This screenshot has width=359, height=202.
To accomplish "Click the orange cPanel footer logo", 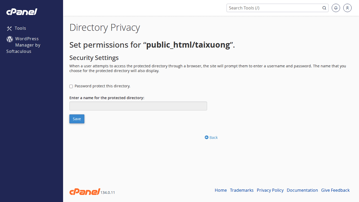I will click(85, 192).
